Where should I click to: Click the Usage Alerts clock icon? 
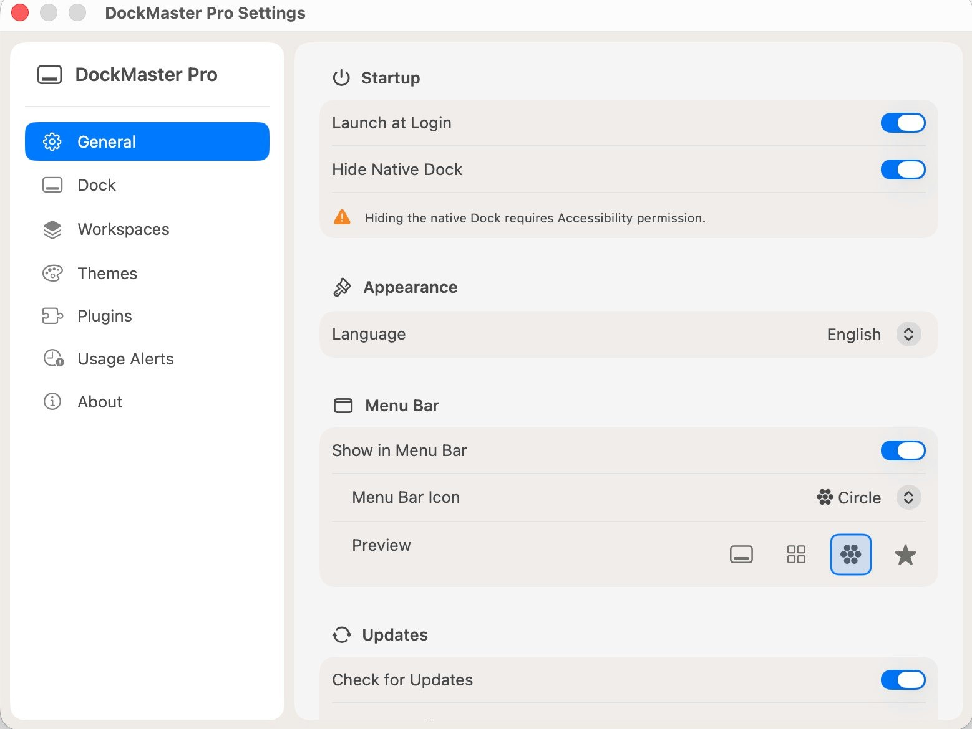click(54, 359)
